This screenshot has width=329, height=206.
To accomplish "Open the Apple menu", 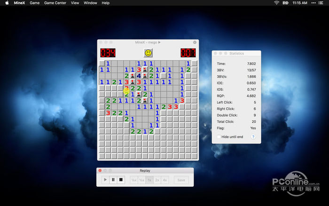I will pyautogui.click(x=7, y=3).
